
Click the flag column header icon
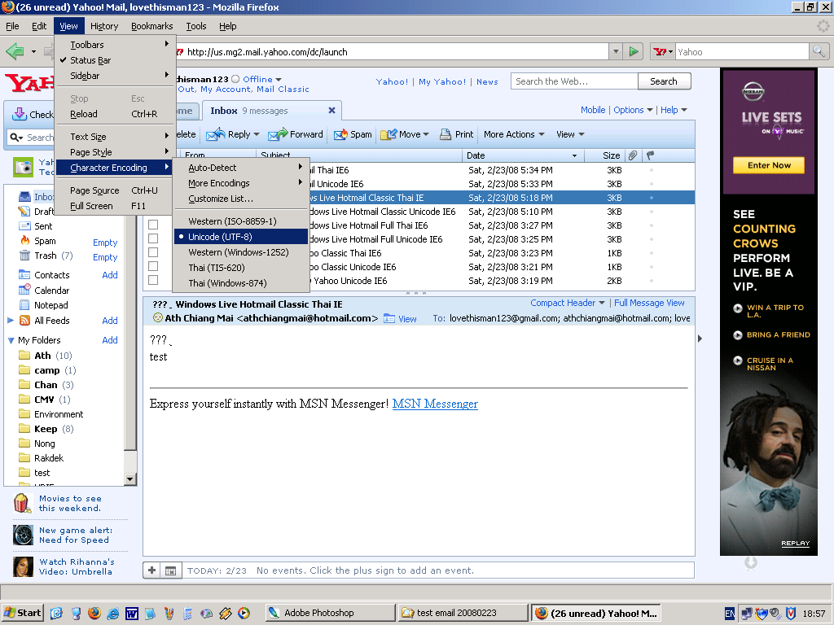click(650, 155)
